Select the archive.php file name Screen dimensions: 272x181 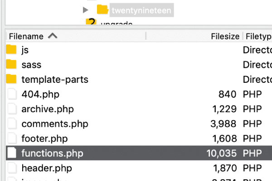tap(48, 109)
